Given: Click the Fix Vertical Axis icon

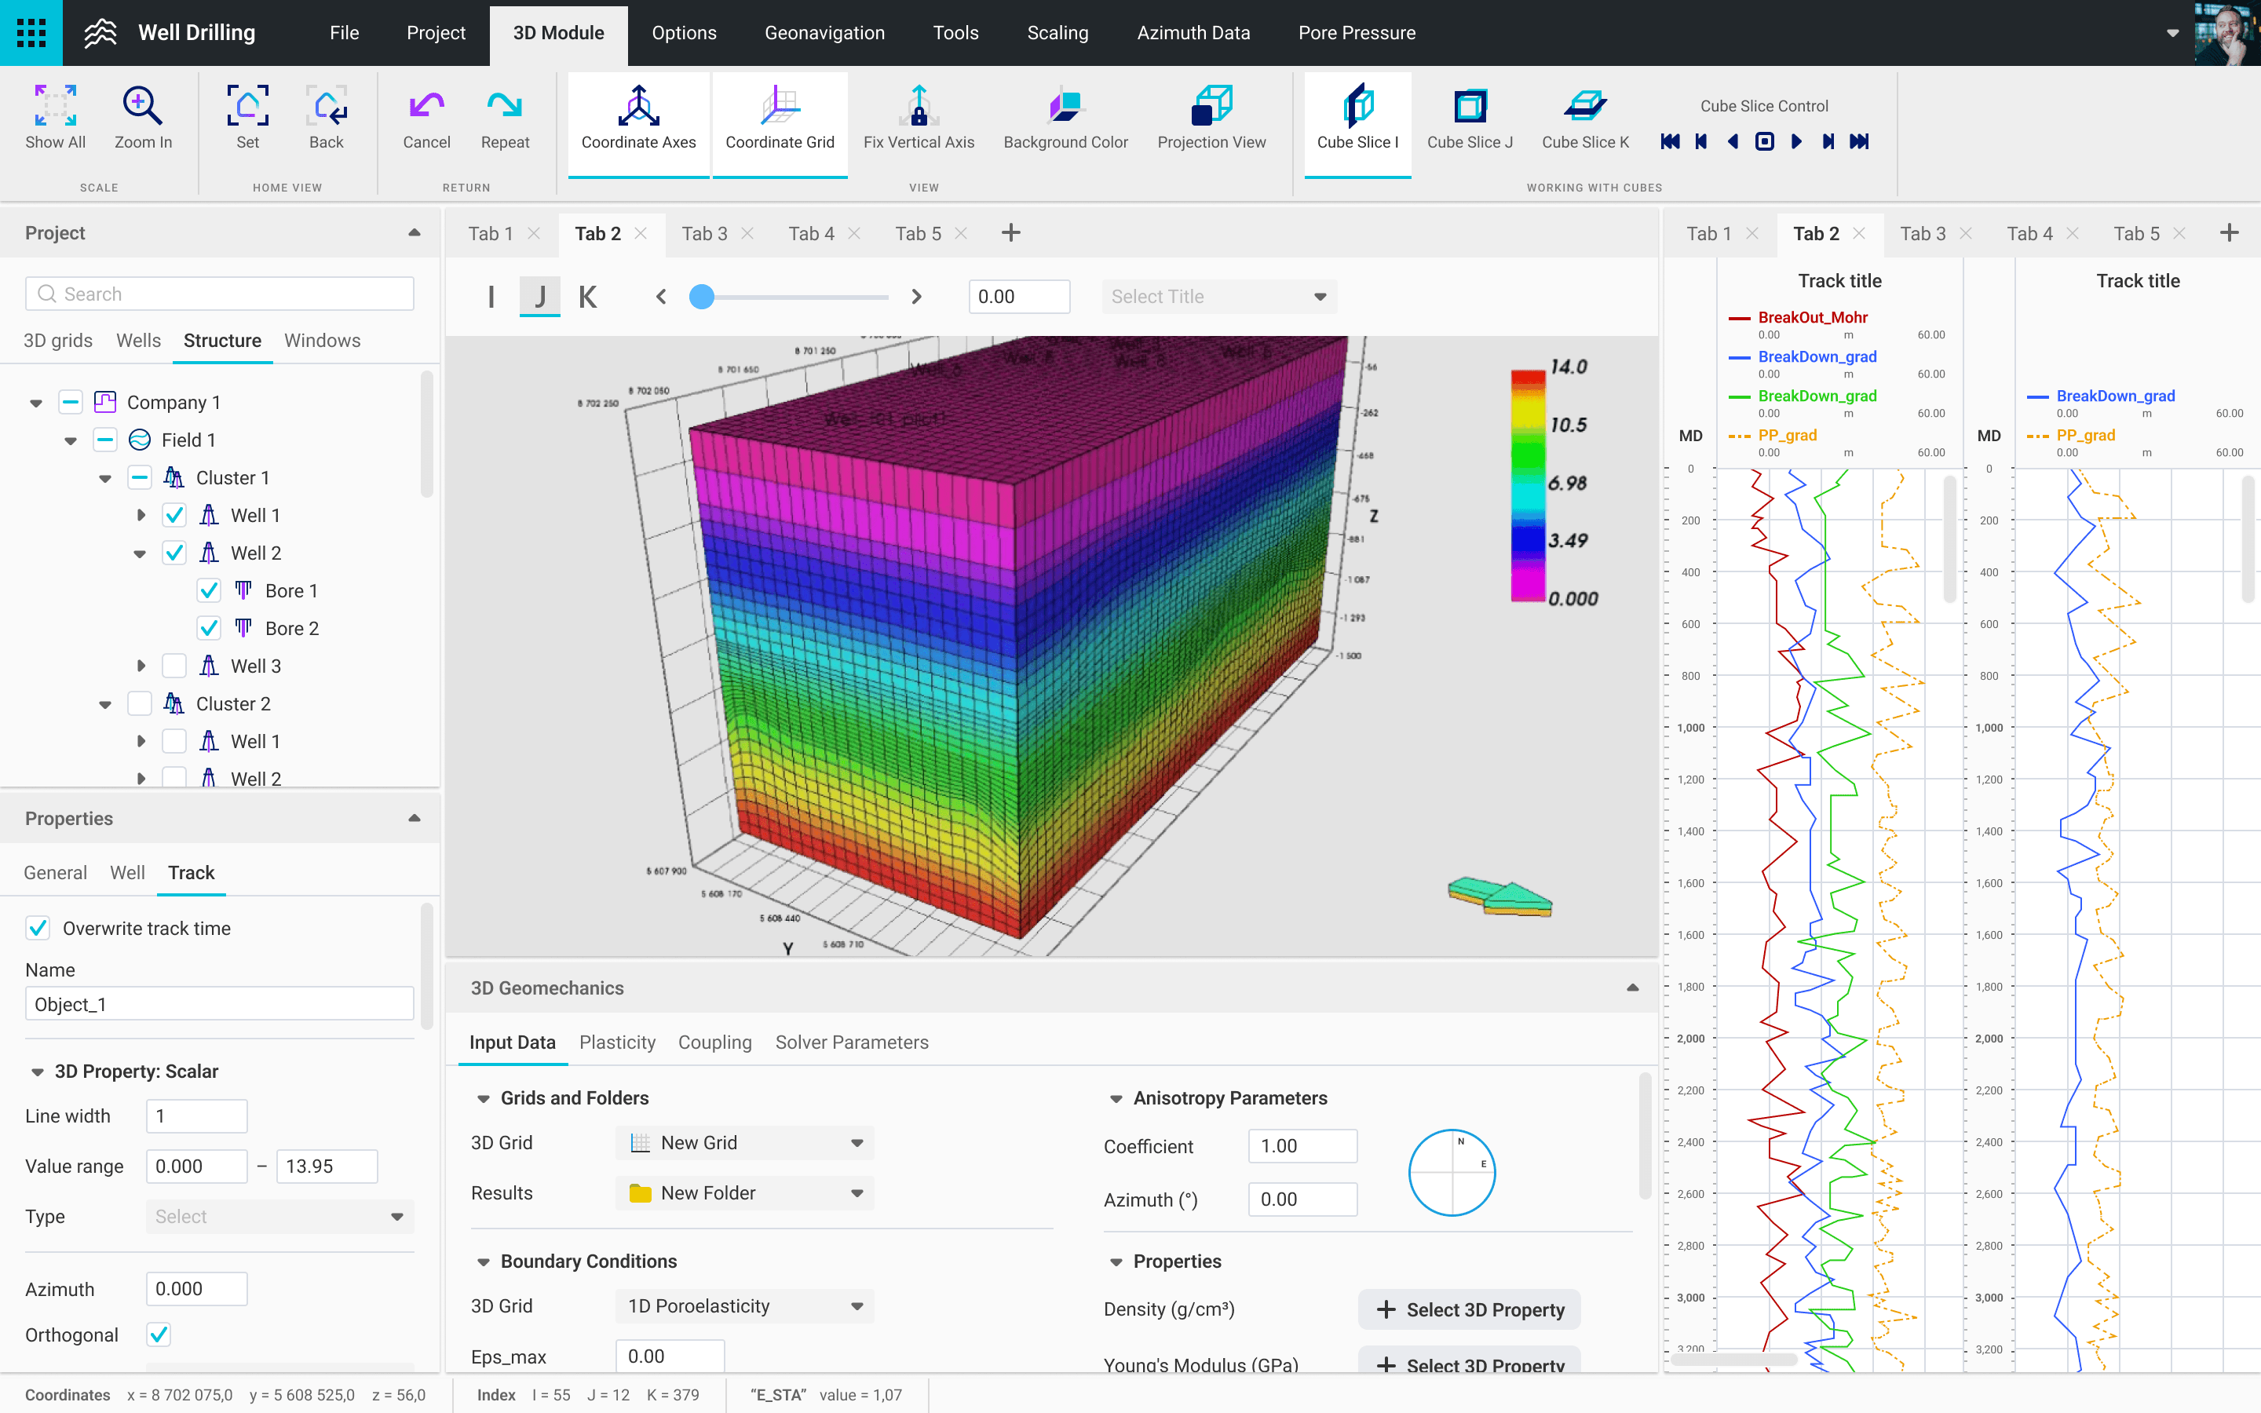Looking at the screenshot, I should click(919, 107).
